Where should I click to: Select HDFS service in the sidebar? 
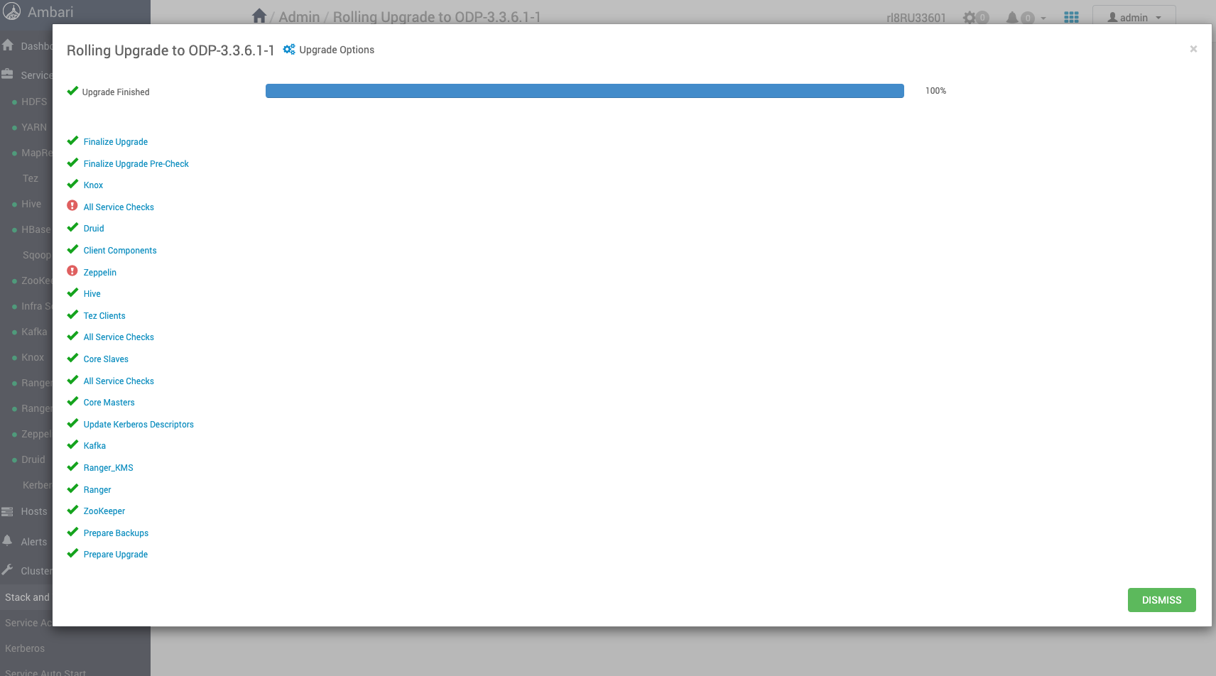[x=34, y=102]
